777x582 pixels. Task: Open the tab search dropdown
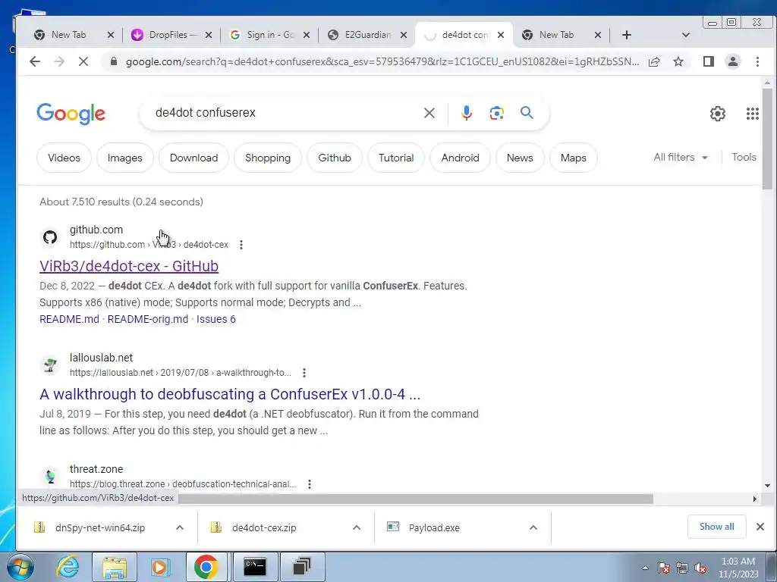686,35
